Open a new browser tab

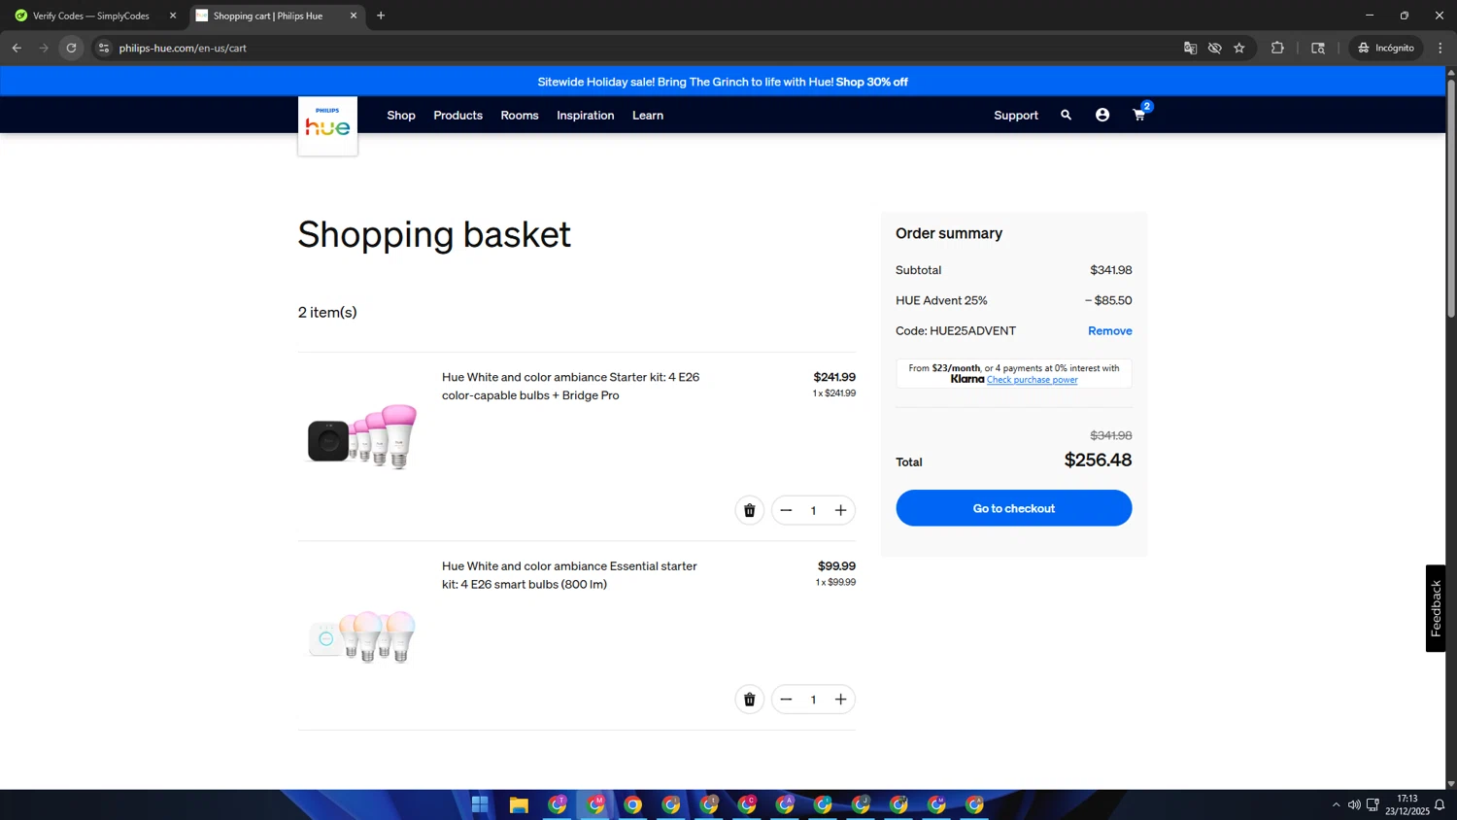(381, 16)
